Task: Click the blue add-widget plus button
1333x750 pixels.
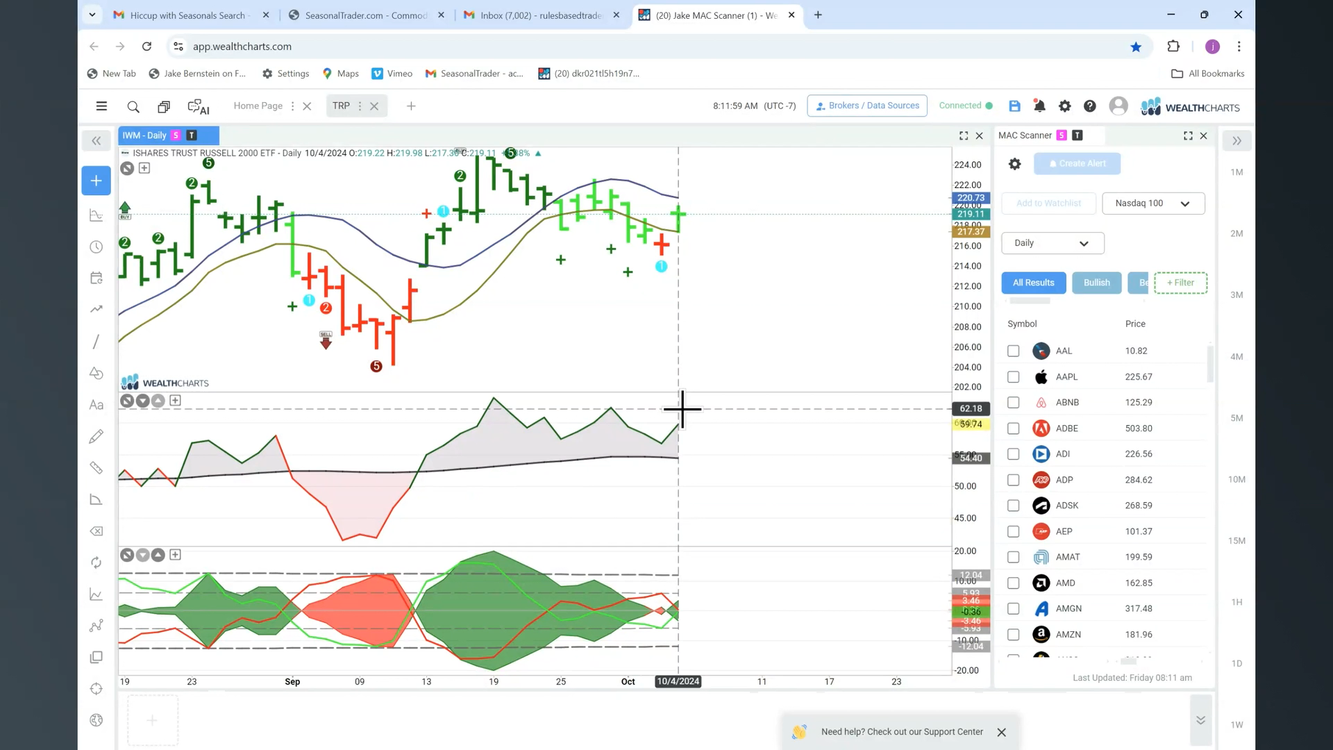Action: tap(97, 181)
